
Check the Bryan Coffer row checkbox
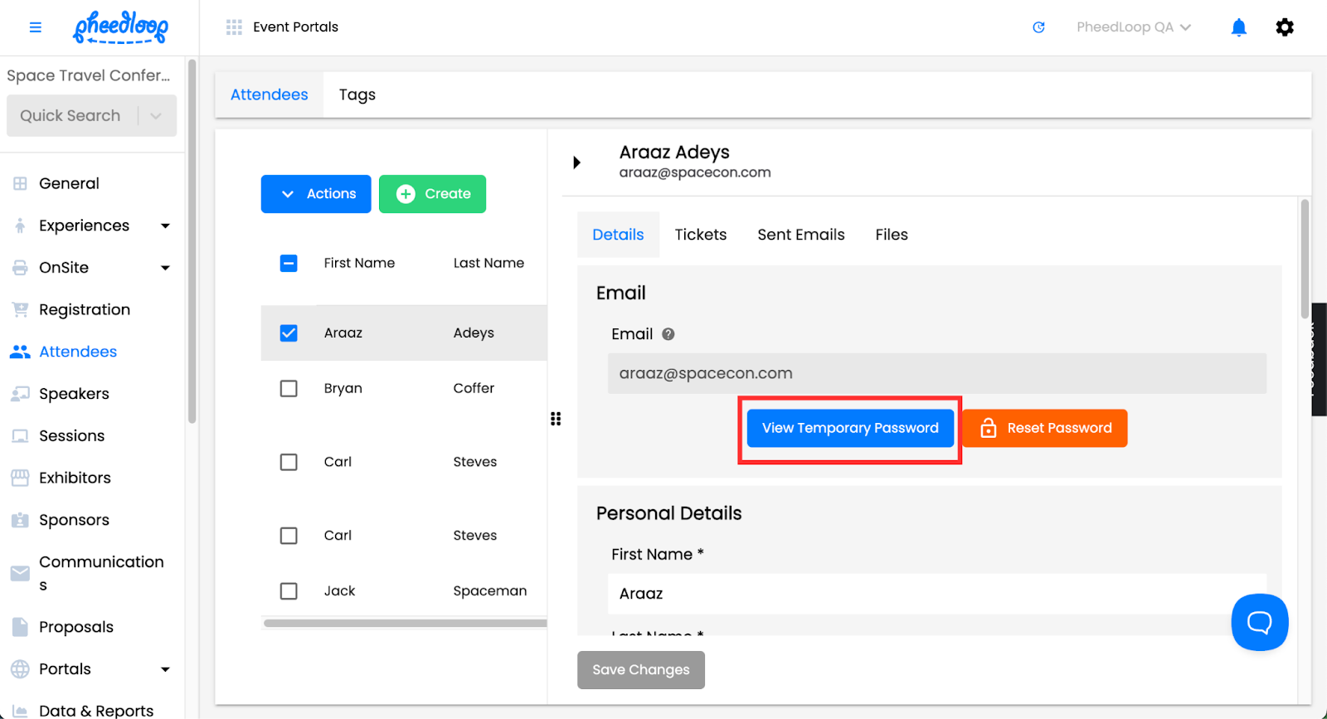coord(289,388)
